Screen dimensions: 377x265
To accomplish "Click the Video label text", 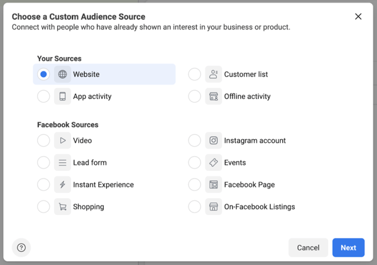I will pos(82,140).
